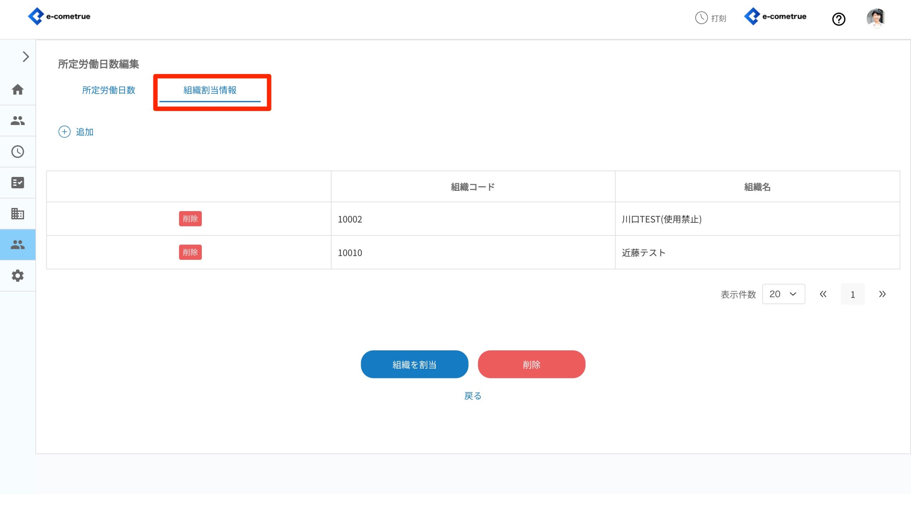
Task: Click the home icon in sidebar
Action: click(17, 89)
